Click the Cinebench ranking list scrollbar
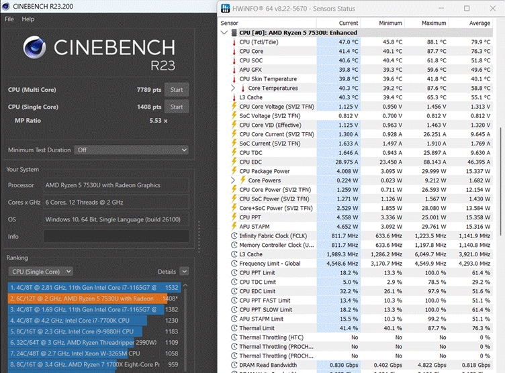 185,327
